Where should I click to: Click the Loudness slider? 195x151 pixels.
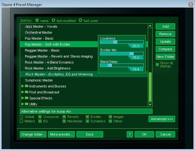tap(122, 42)
